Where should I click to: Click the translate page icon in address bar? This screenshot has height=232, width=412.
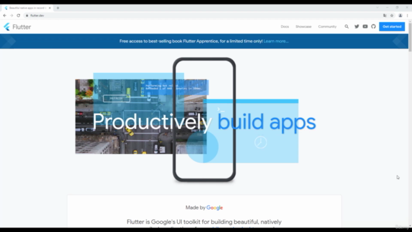[385, 15]
